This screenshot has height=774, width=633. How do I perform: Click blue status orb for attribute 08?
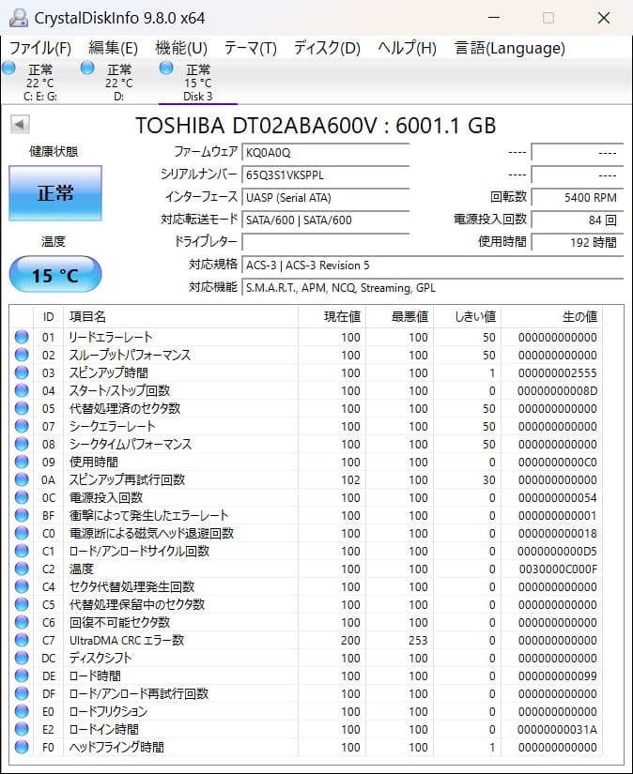pyautogui.click(x=22, y=443)
